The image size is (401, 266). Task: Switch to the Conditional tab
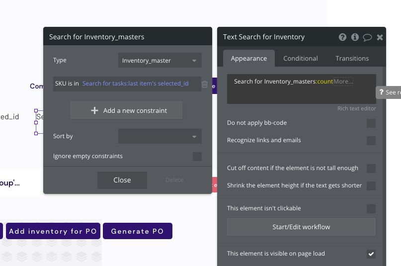click(x=300, y=58)
